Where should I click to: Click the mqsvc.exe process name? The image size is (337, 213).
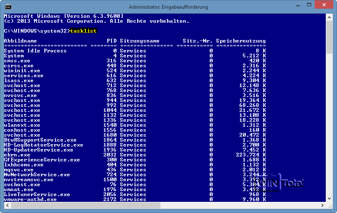19,170
